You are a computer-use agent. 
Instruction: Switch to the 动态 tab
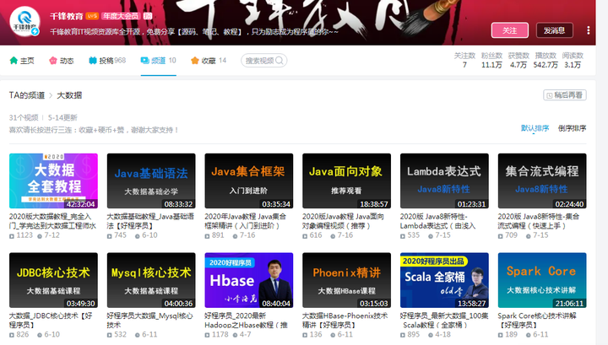[62, 61]
